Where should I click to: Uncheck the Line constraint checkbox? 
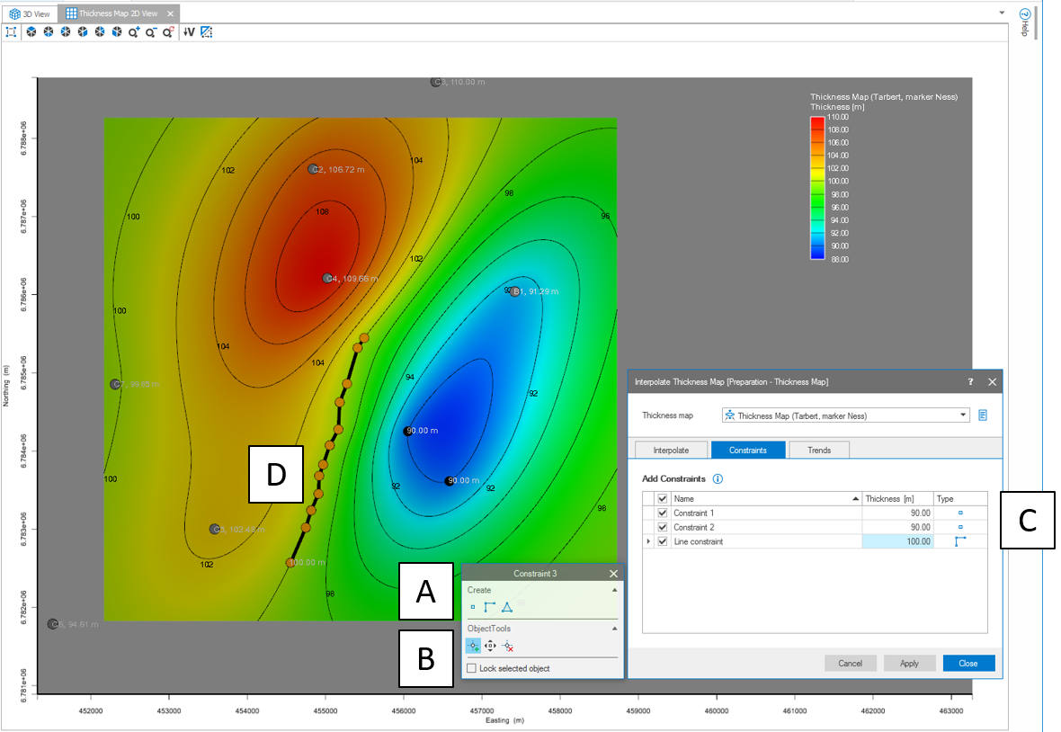[664, 541]
